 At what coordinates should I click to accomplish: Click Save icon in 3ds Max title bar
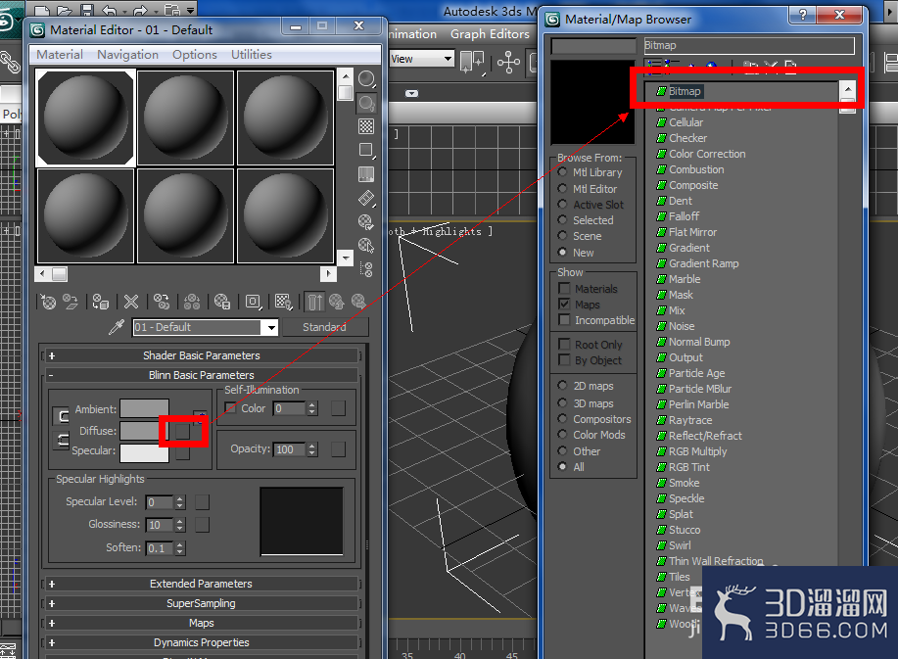(87, 10)
